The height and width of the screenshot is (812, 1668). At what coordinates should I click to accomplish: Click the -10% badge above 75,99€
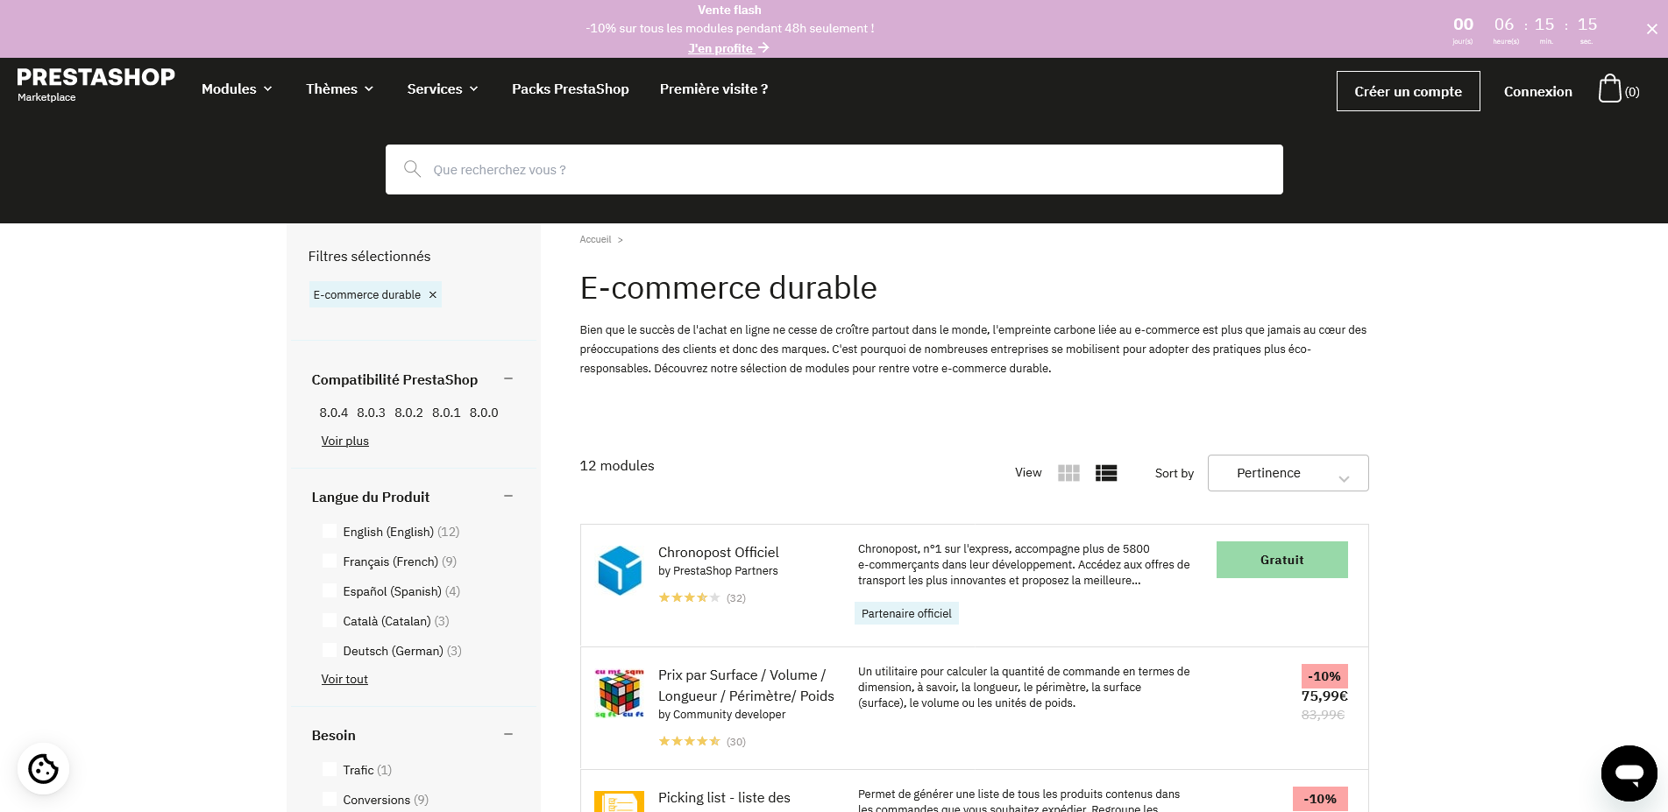[1324, 676]
